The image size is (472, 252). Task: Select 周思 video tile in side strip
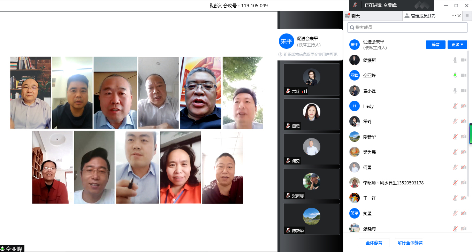point(312,114)
